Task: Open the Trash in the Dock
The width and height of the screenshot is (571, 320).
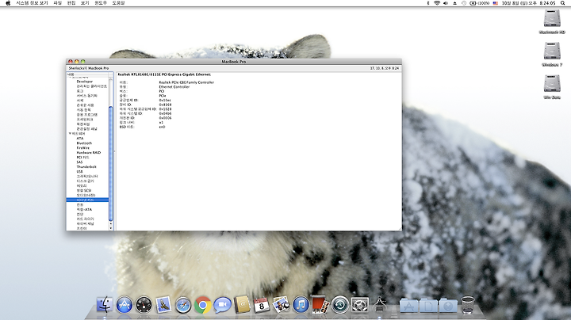Action: click(x=468, y=305)
